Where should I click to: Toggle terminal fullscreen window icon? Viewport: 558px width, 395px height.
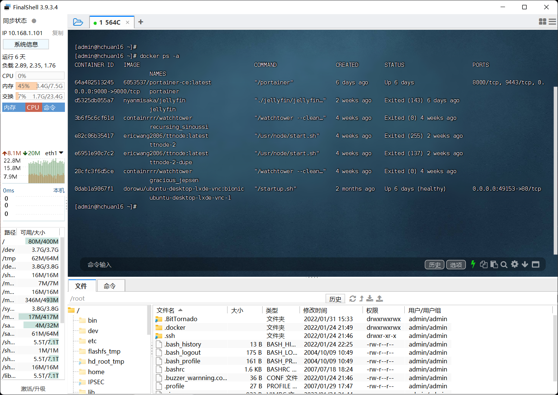(536, 264)
